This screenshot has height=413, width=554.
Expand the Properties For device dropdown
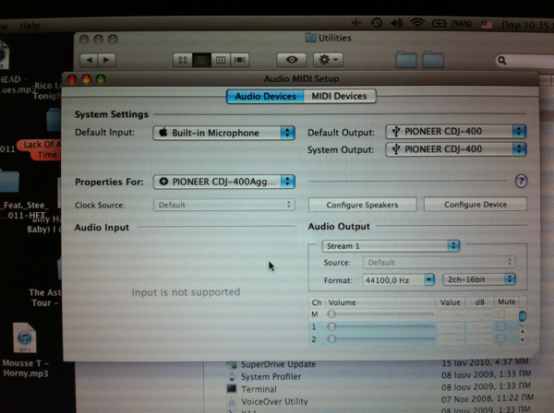pos(224,182)
